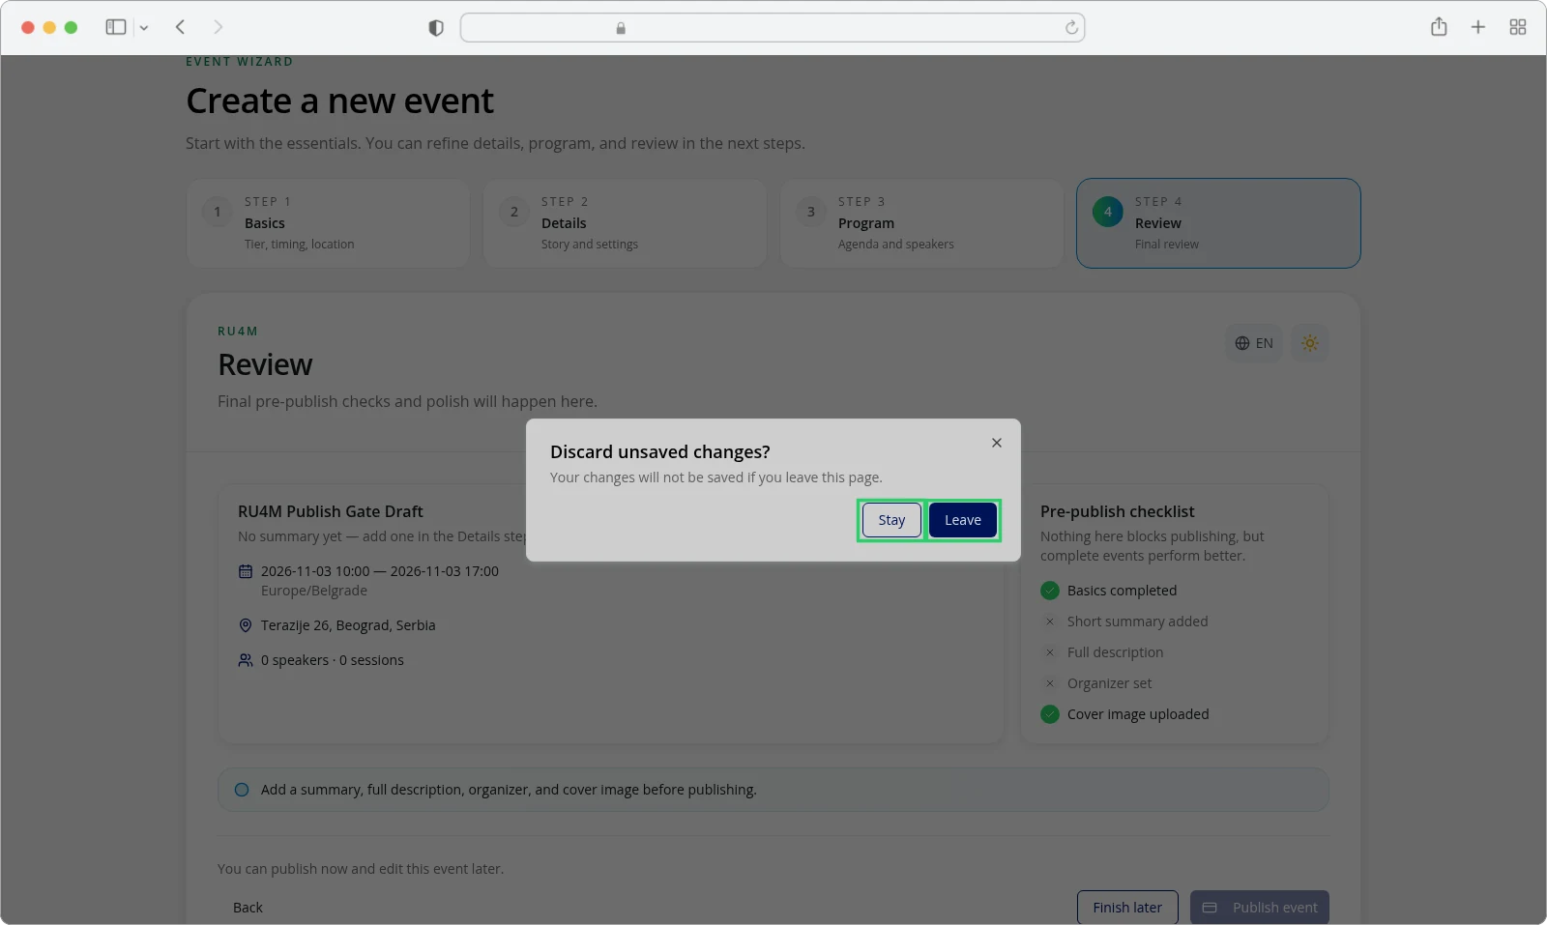This screenshot has width=1547, height=925.
Task: Toggle light theme with sun icon
Action: tap(1310, 343)
